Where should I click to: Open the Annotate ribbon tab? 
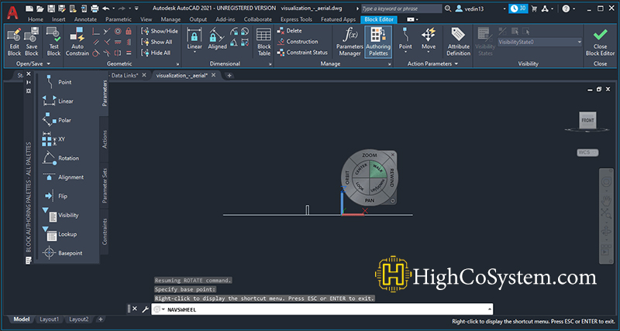tap(85, 19)
